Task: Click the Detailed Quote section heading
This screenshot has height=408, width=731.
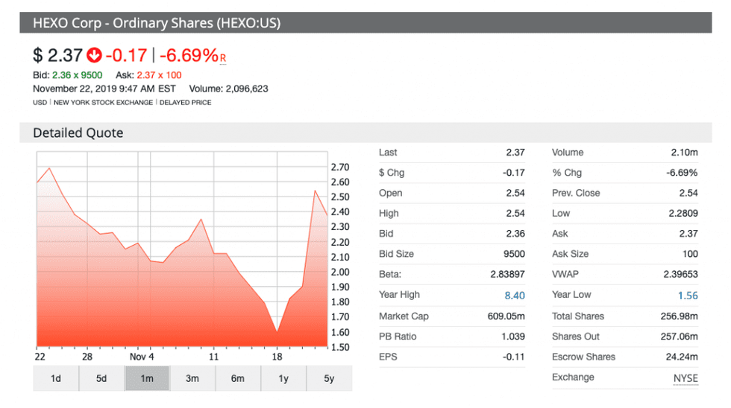Action: 78,133
